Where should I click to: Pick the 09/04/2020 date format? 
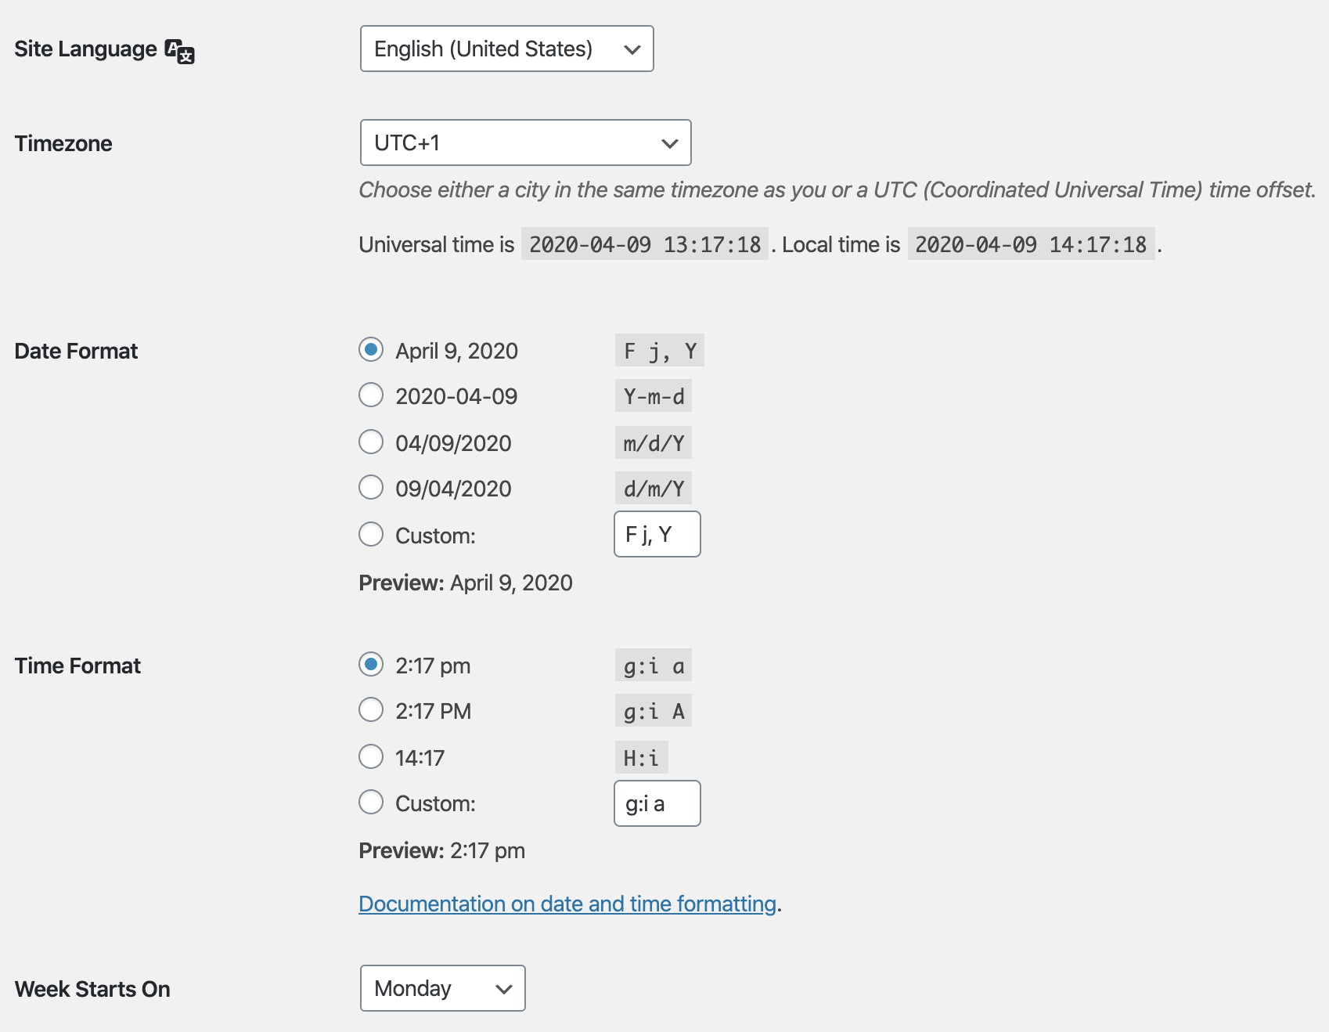coord(371,487)
